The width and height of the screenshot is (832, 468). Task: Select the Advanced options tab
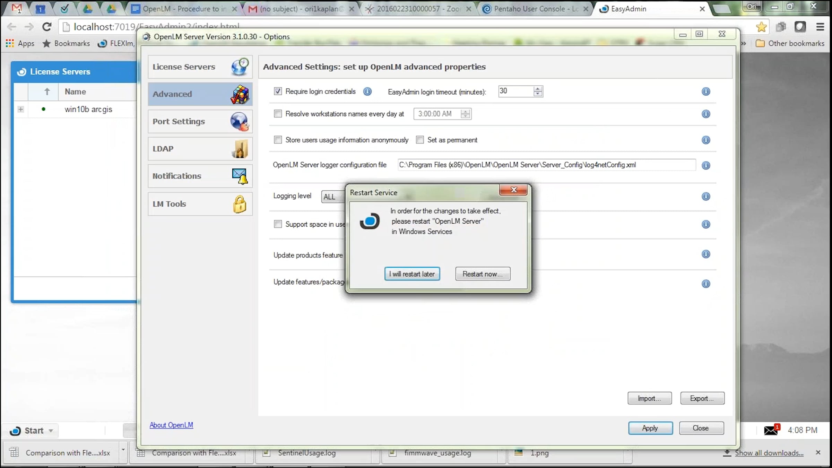pyautogui.click(x=200, y=94)
